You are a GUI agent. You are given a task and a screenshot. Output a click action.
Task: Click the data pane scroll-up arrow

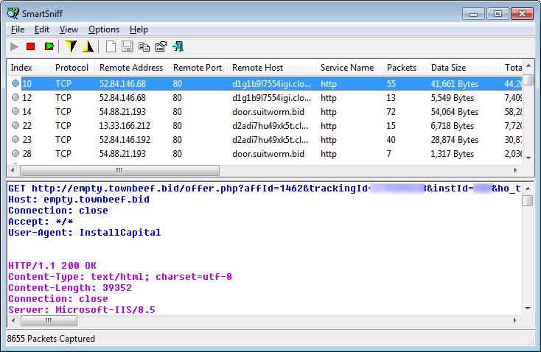pyautogui.click(x=528, y=189)
